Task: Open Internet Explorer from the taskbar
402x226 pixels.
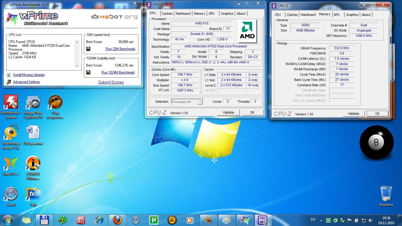Action: coord(99,220)
